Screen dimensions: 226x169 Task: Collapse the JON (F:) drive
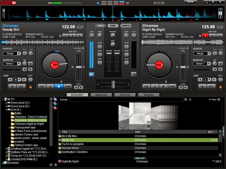pyautogui.click(x=6, y=110)
